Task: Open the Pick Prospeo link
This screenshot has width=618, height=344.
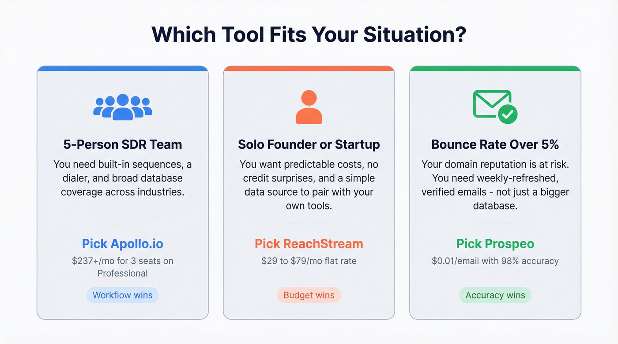Action: [x=495, y=244]
